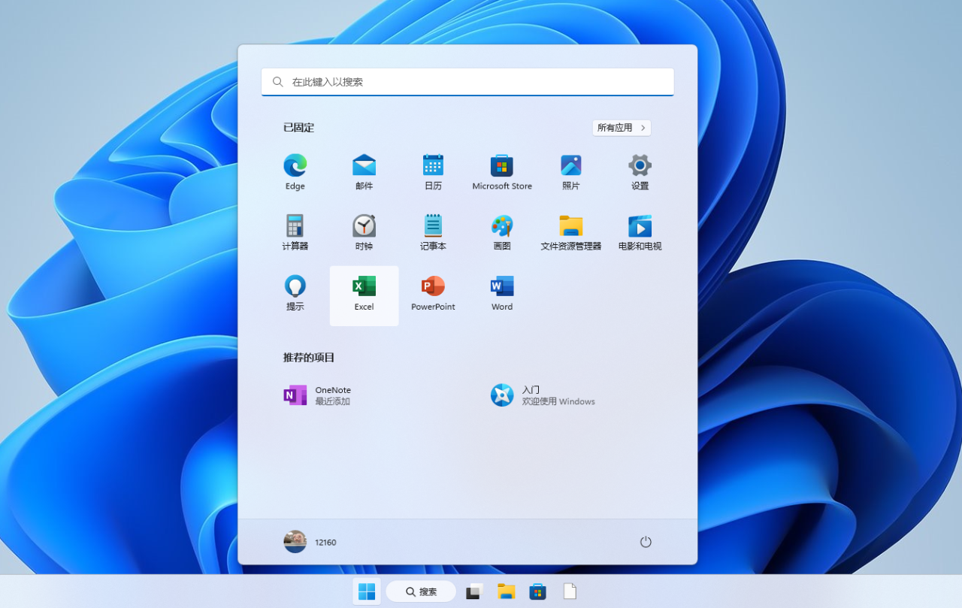Open the Clock (时钟) app
Viewport: 962px width, 608px height.
[x=364, y=233]
